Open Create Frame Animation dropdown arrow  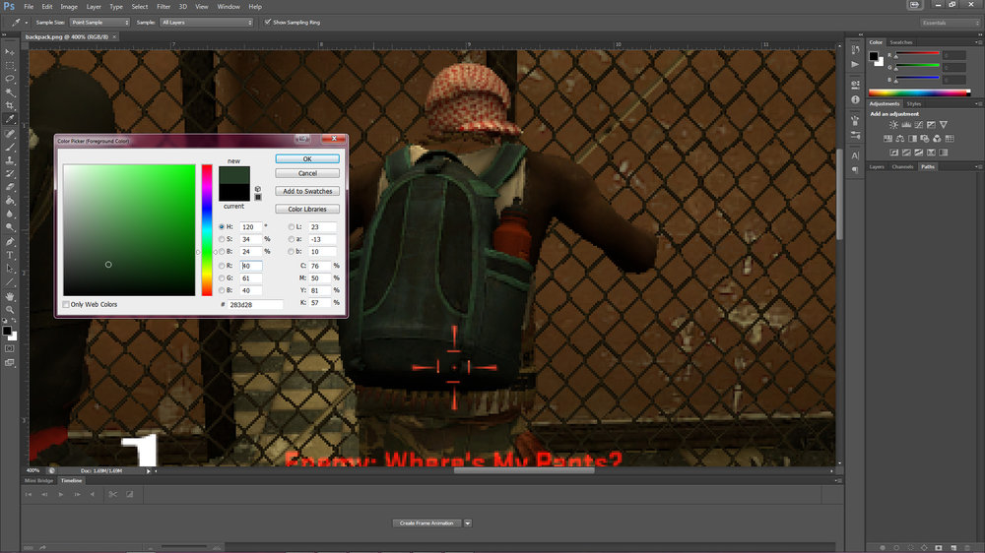(x=467, y=522)
